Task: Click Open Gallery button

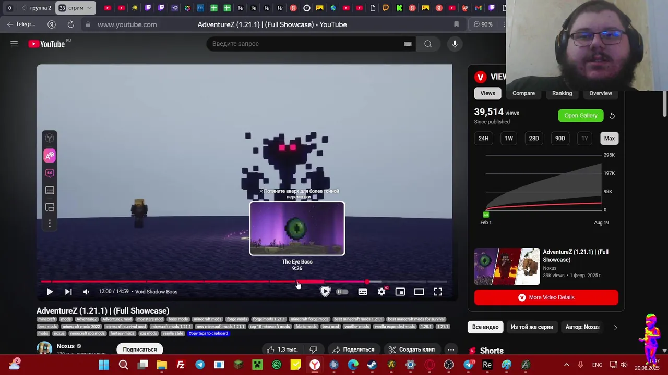Action: click(x=580, y=116)
